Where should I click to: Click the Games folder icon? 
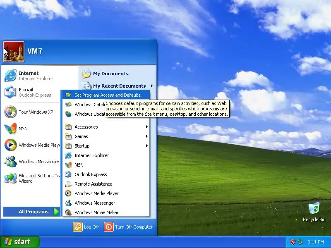[68, 136]
